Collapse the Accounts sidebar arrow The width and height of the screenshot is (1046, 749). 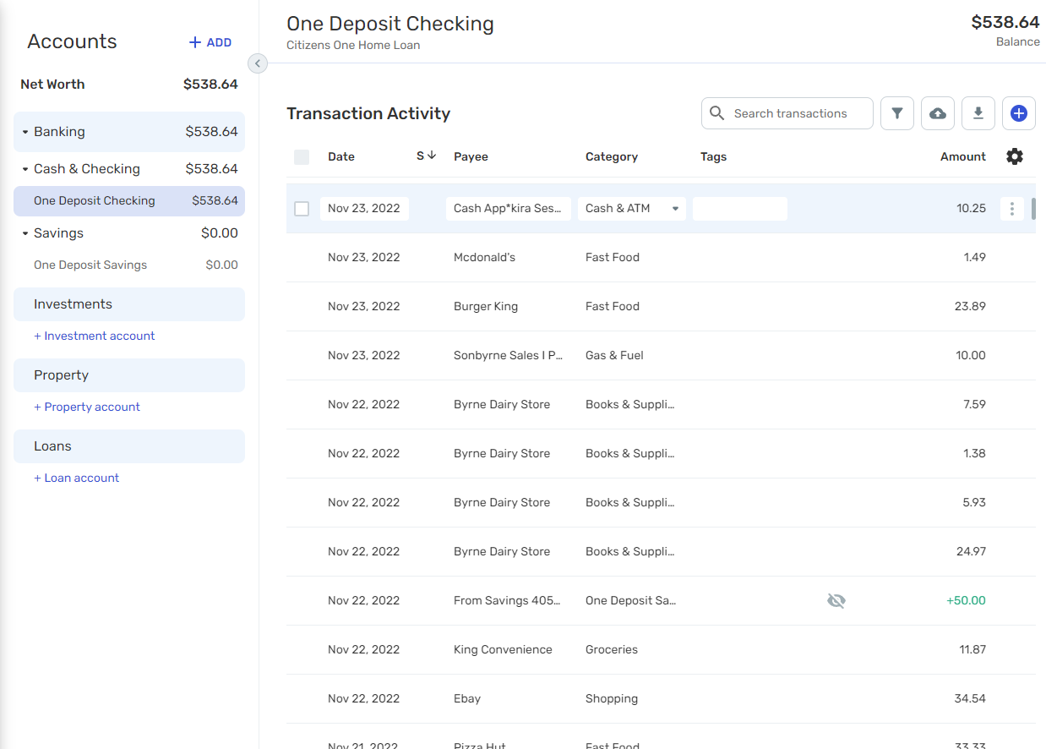pos(258,63)
